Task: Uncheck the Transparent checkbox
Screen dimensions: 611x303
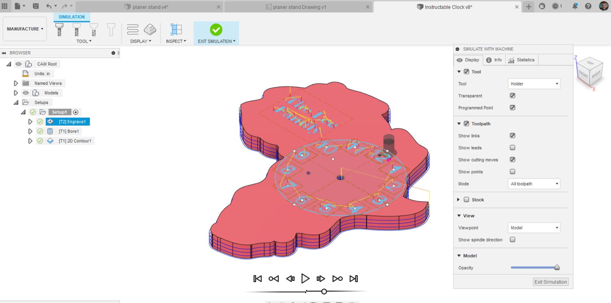Action: 513,96
